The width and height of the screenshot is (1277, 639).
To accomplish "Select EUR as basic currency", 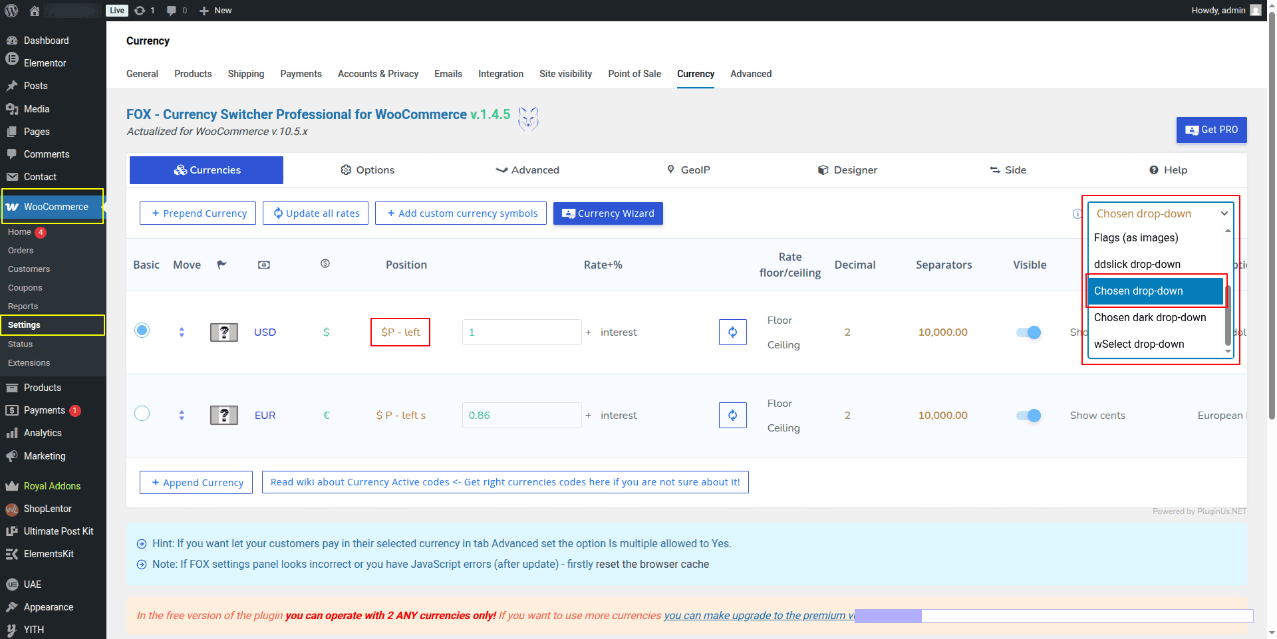I will (x=142, y=414).
